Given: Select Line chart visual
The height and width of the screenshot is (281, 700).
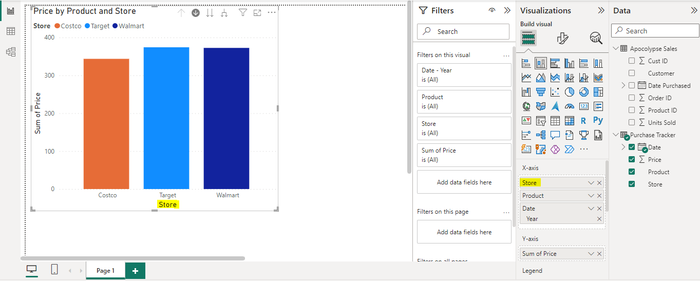Looking at the screenshot, I should tap(526, 78).
